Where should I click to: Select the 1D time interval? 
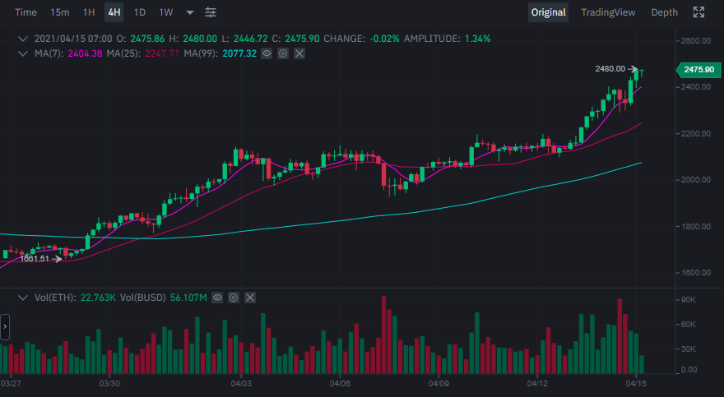140,12
